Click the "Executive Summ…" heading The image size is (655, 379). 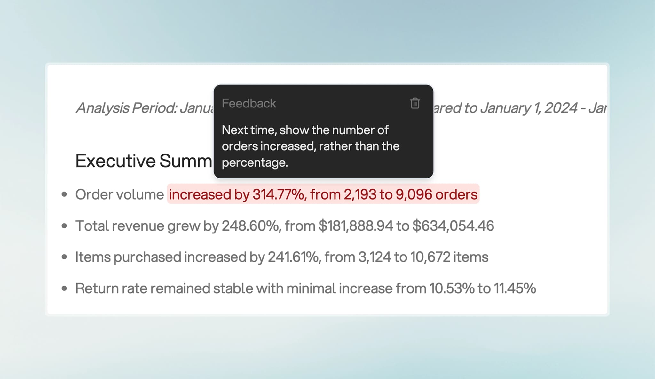[x=144, y=161]
